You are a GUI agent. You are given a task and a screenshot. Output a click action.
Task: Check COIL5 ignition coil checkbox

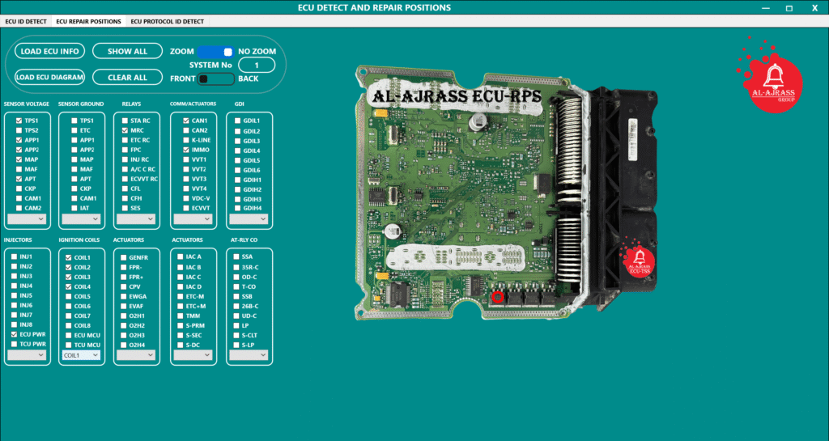click(x=69, y=296)
